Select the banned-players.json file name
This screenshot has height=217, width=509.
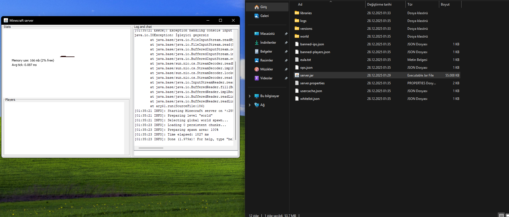point(315,52)
